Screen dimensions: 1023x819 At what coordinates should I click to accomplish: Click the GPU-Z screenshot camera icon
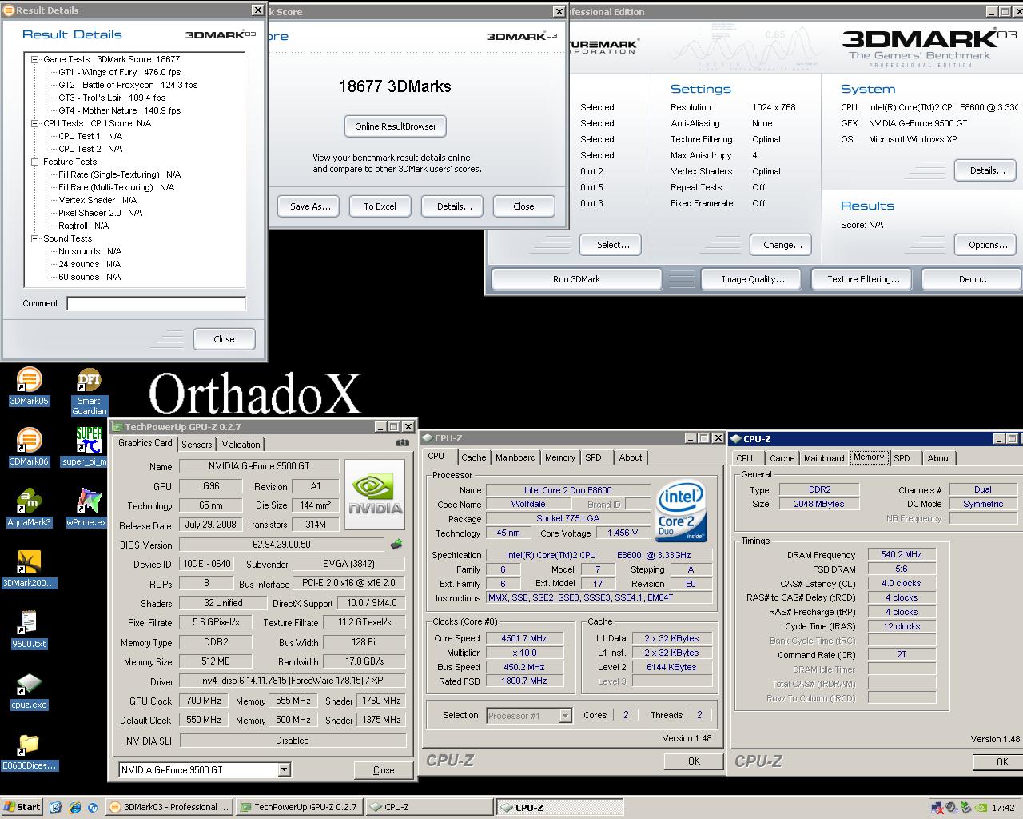pos(402,443)
